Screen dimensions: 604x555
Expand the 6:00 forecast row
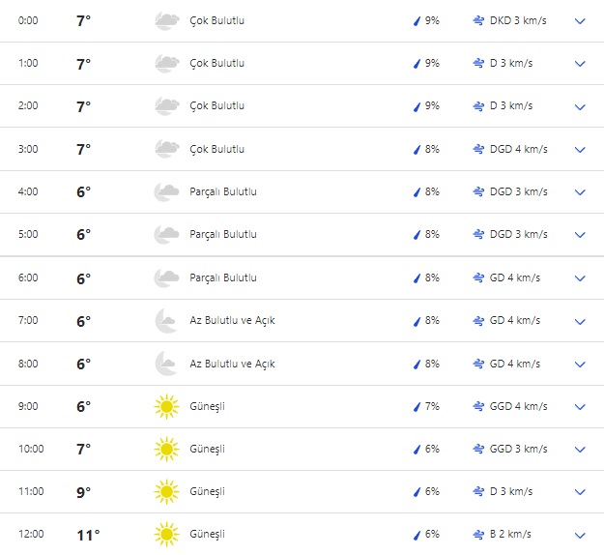coord(580,278)
